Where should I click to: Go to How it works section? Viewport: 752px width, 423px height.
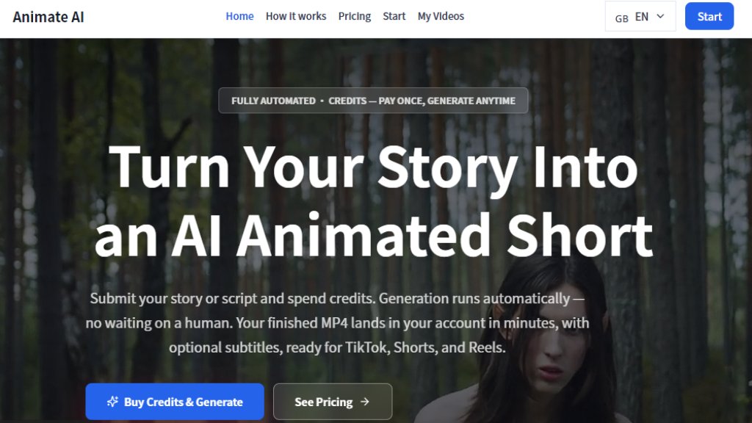[296, 16]
